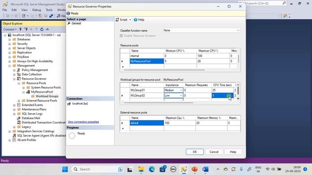Click the Connect Object Explorer plug icon
Image resolution: width=312 pixels, height=175 pixels.
[20, 29]
